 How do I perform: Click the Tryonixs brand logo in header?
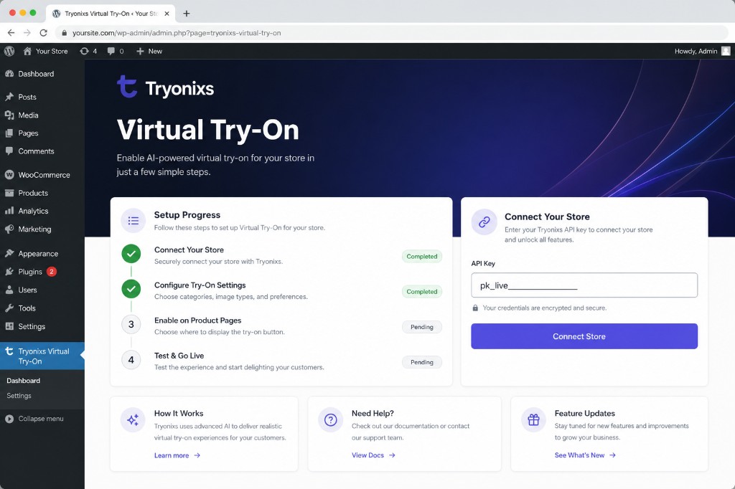point(166,87)
